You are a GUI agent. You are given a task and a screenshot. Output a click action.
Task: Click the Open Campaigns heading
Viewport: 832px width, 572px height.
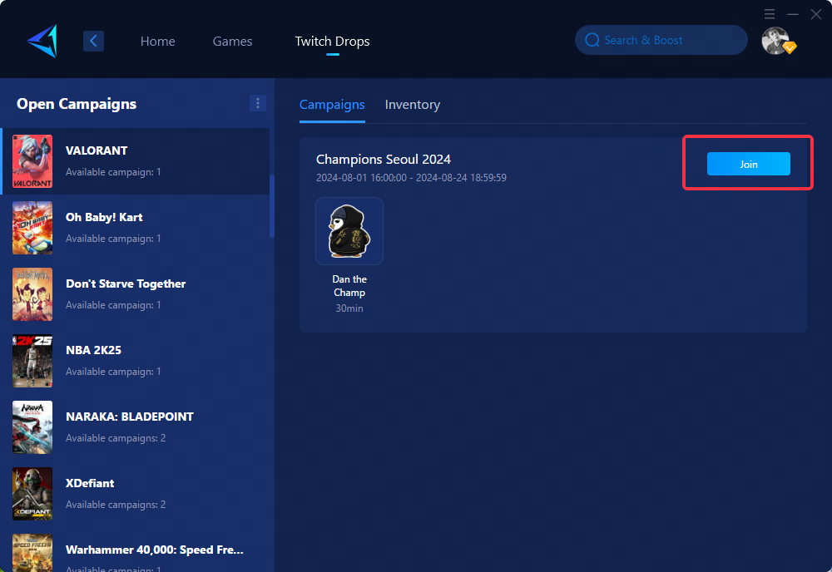click(x=77, y=104)
